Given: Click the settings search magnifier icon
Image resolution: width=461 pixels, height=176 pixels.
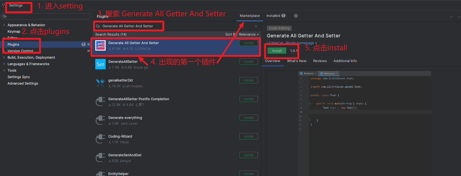Looking at the screenshot, I should point(4,16).
